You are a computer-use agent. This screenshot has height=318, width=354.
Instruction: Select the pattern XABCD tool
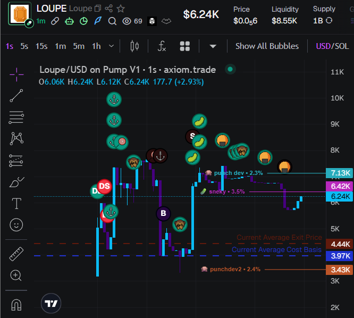[16, 138]
